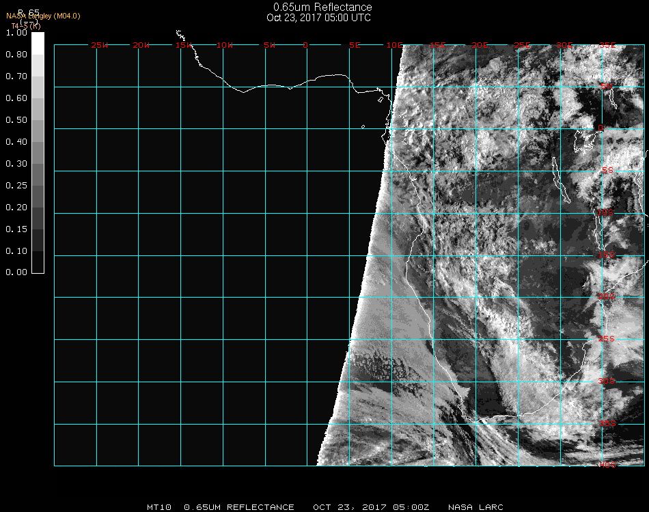
Task: Click the '30E' longitude label
Action: (564, 45)
